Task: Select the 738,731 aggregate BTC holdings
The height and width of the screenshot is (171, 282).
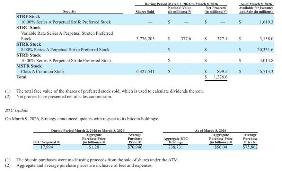Action: point(175,147)
